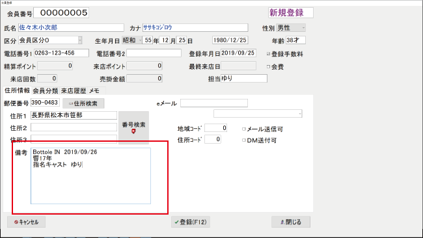Screen dimensions: 423x238
Task: Click the 来店ポイント field
Action: coord(144,66)
